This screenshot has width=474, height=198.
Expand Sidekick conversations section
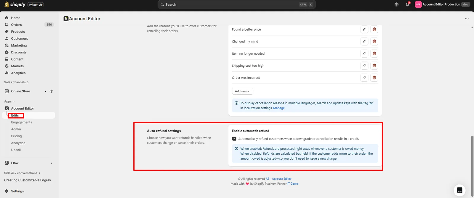22,173
